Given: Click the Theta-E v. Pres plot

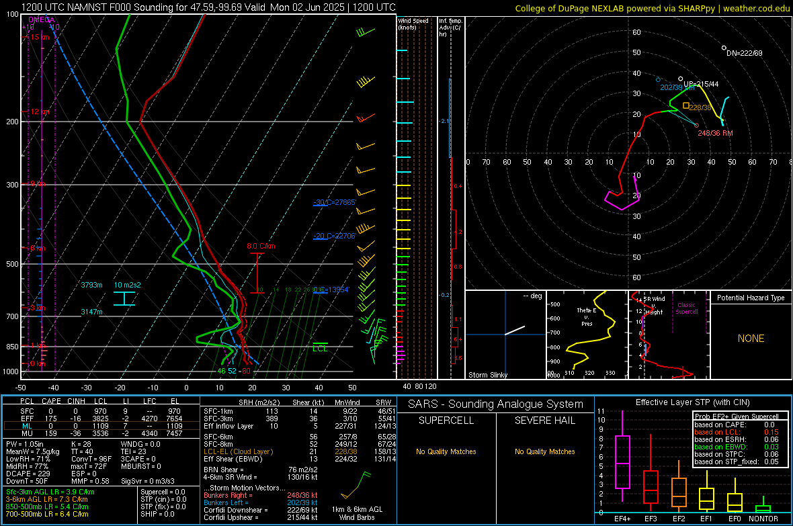Looking at the screenshot, I should 587,335.
